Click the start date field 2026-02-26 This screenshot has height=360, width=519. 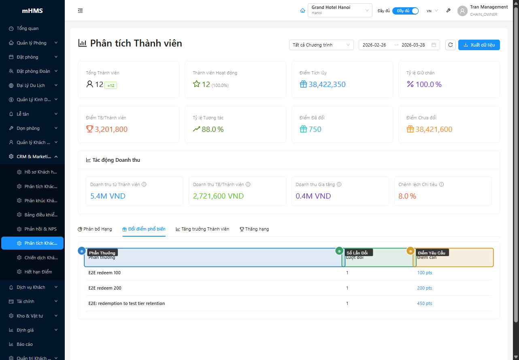click(374, 45)
